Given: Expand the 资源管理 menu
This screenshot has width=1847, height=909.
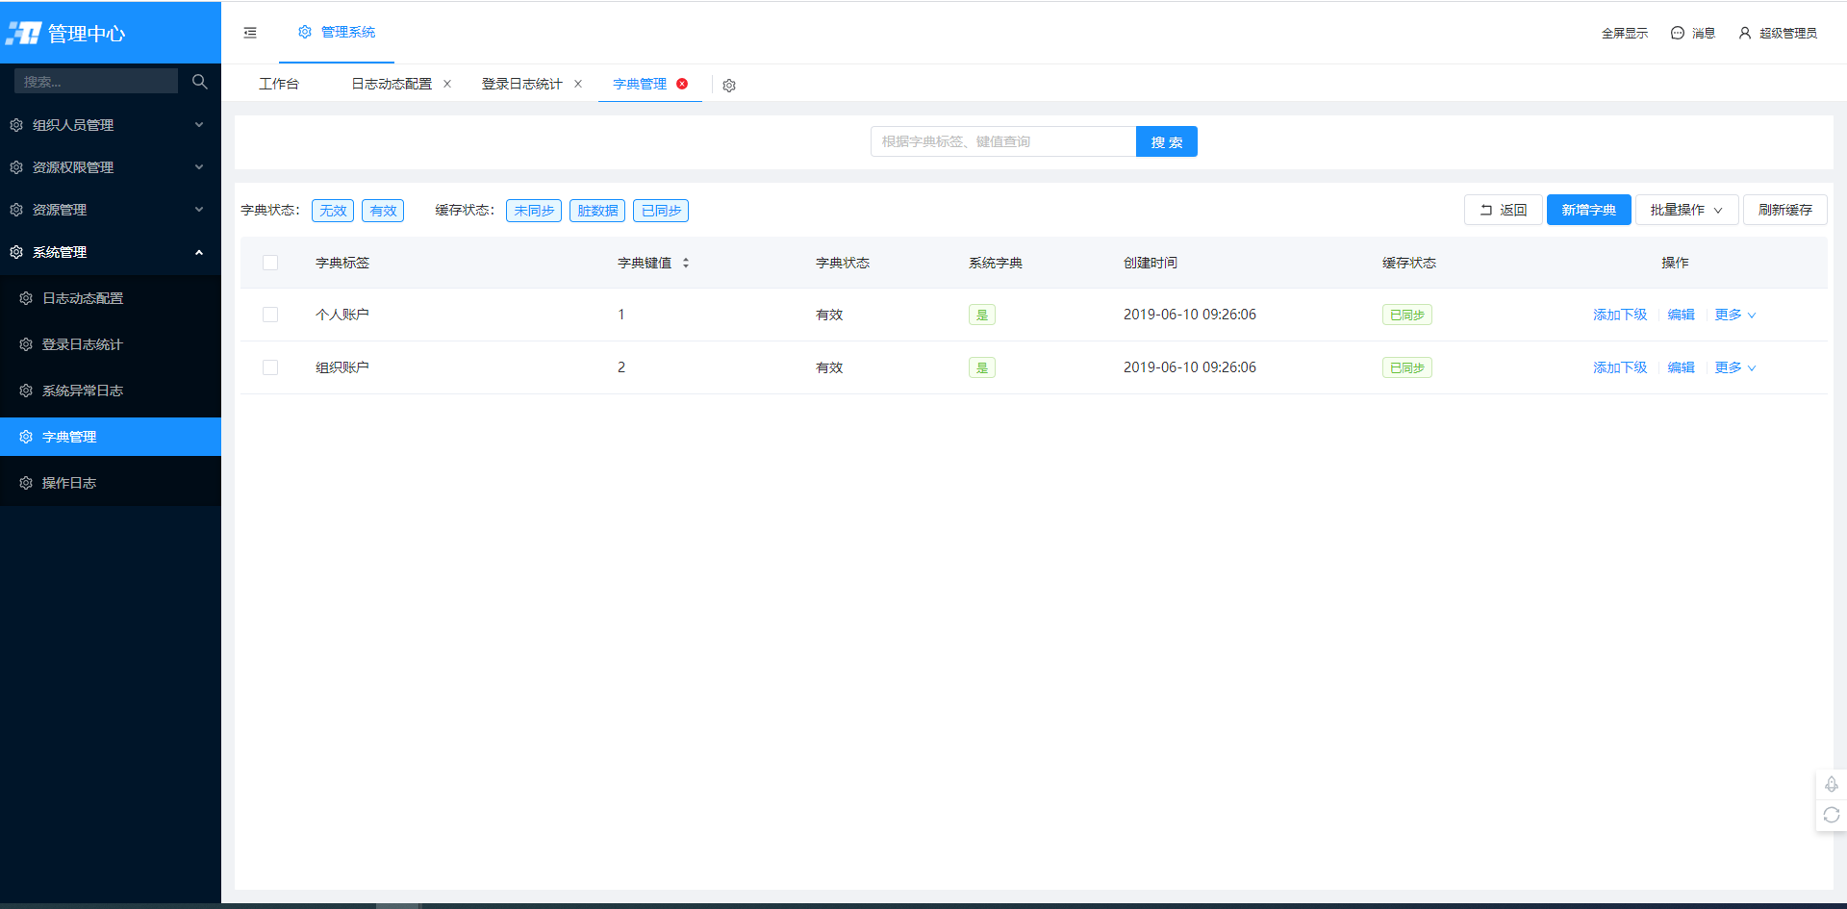Looking at the screenshot, I should pyautogui.click(x=111, y=210).
